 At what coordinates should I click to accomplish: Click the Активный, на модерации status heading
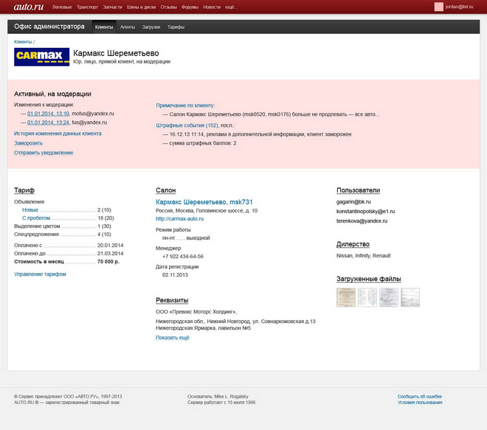coord(52,94)
